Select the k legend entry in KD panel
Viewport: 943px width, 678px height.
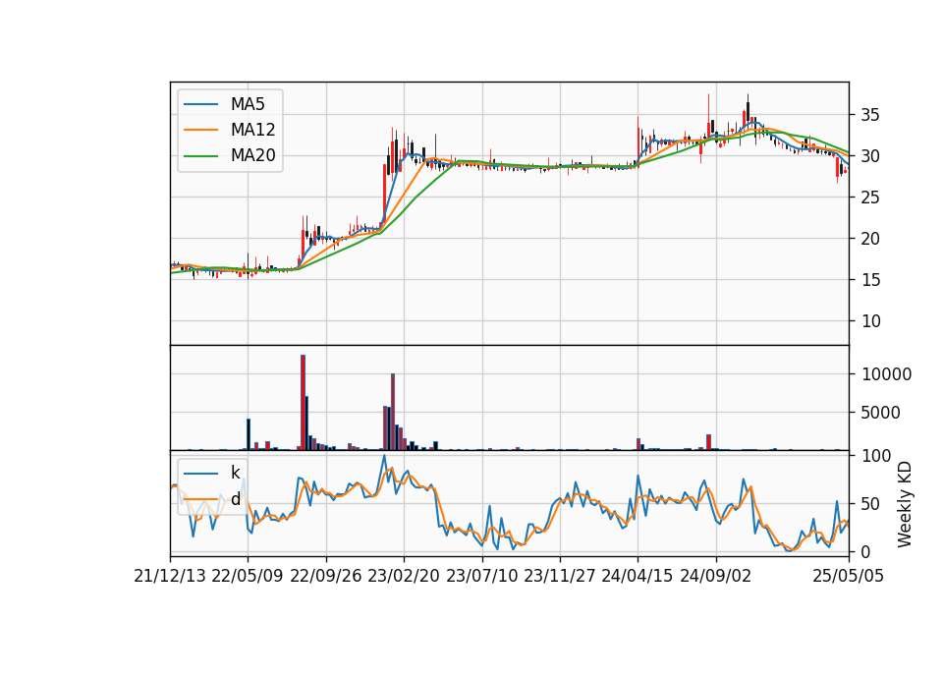click(212, 473)
